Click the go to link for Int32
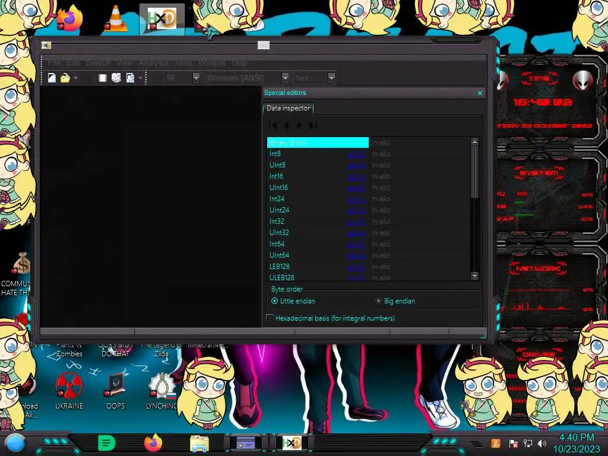Image resolution: width=608 pixels, height=456 pixels. pos(356,222)
